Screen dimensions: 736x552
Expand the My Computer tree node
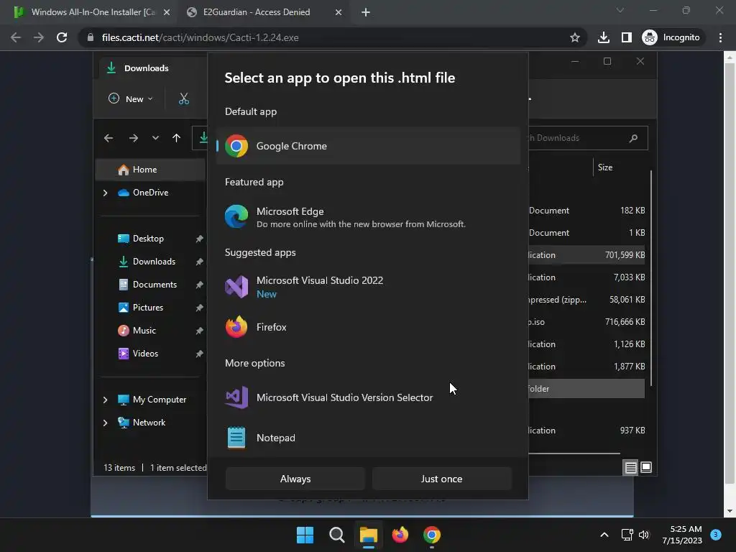point(105,400)
